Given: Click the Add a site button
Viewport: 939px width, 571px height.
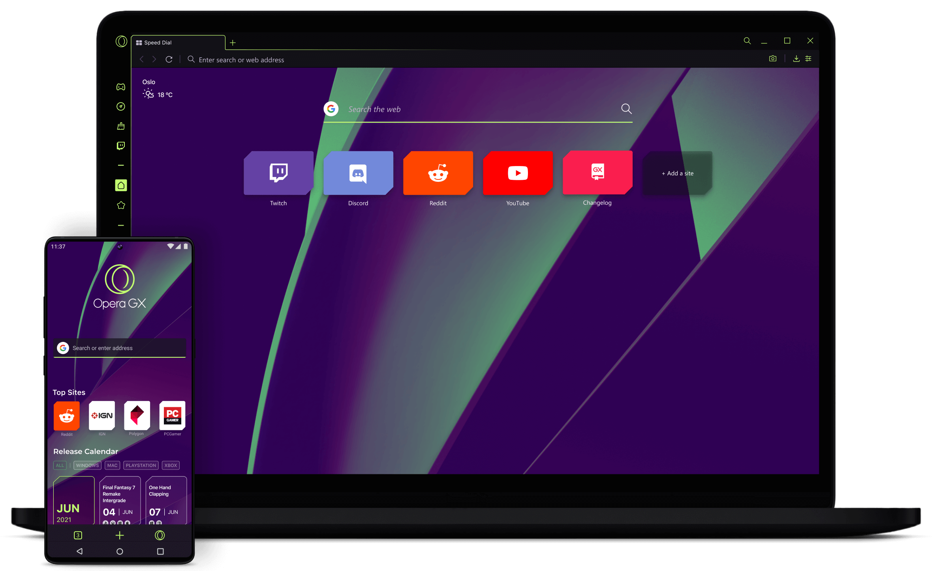Looking at the screenshot, I should [x=676, y=174].
